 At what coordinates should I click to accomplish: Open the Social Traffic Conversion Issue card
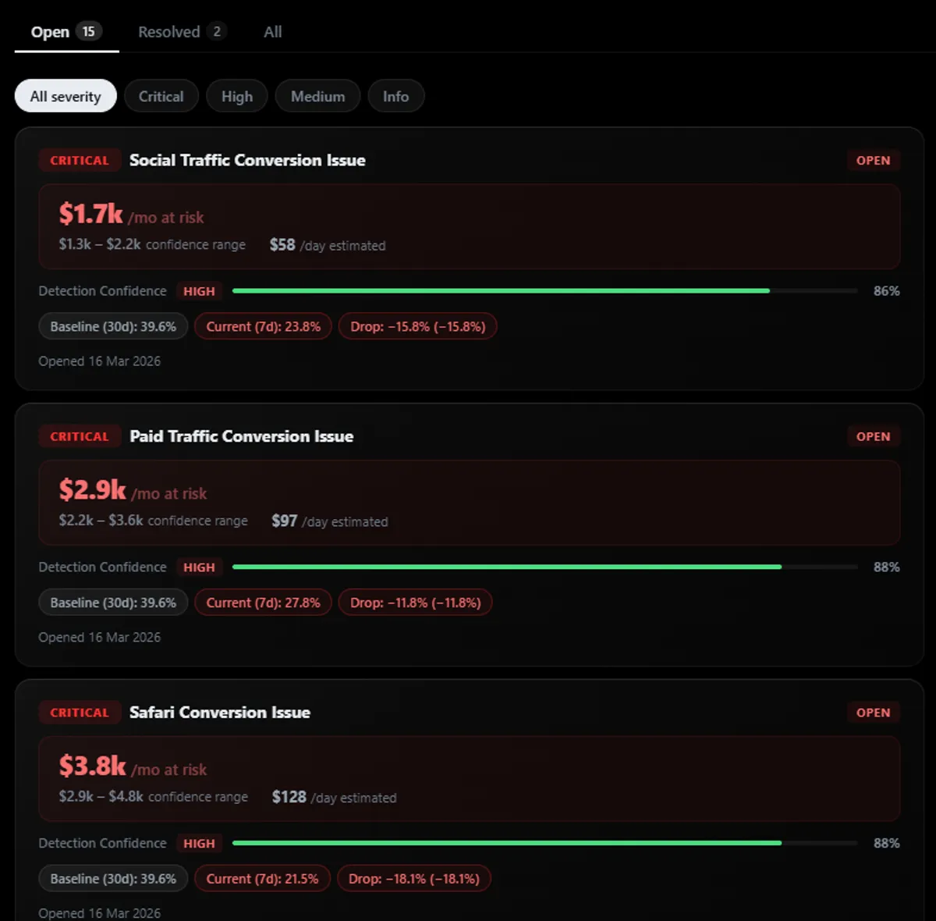[x=247, y=160]
